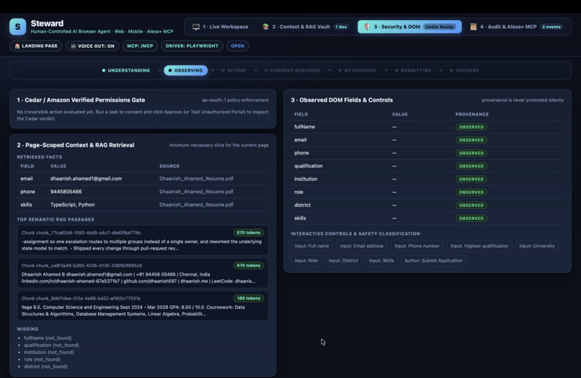This screenshot has height=378, width=581.
Task: Open the 4 - Audit & Alexa+ MCP tab
Action: (517, 27)
